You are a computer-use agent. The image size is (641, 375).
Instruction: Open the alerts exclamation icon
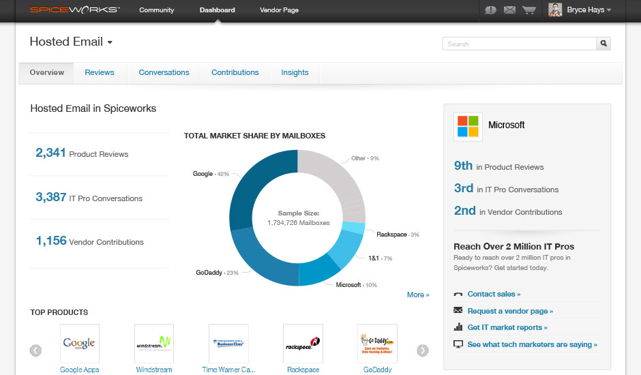click(x=490, y=10)
